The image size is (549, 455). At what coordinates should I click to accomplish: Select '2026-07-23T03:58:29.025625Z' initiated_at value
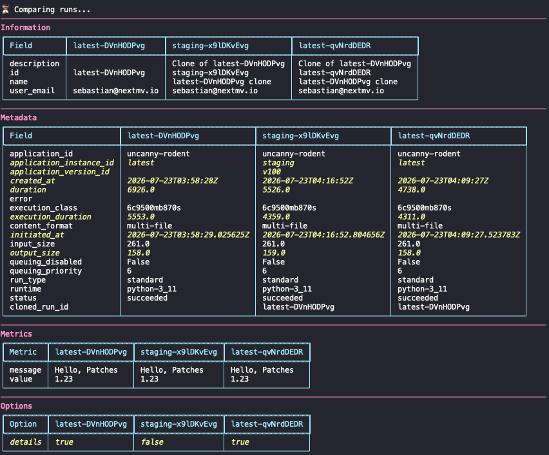point(188,235)
